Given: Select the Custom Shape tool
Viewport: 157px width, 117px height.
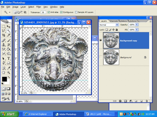Looking at the screenshot, I should tap(9, 63).
